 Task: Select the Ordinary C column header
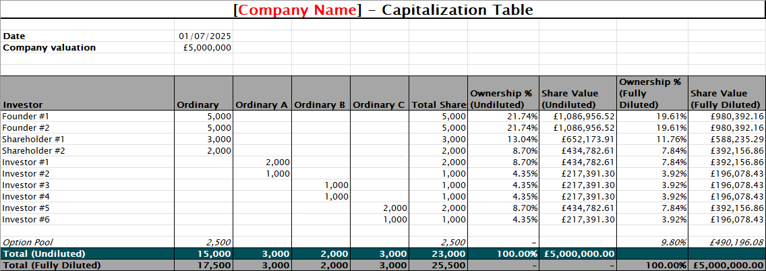[379, 104]
